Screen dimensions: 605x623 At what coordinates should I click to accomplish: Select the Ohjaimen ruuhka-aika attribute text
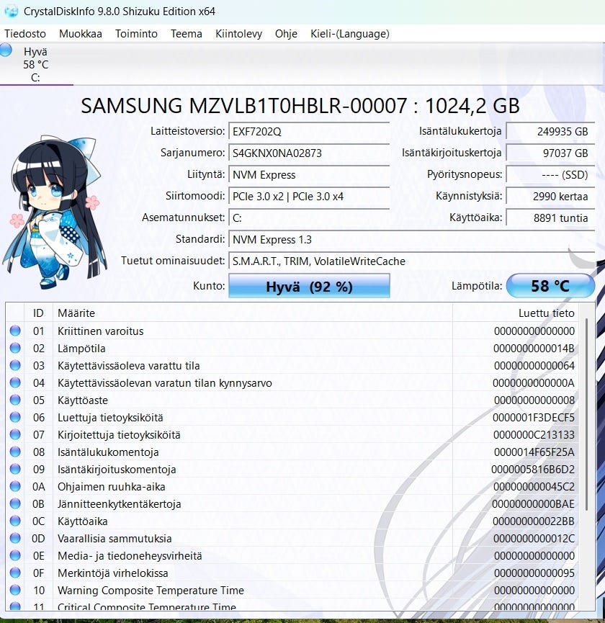point(111,487)
